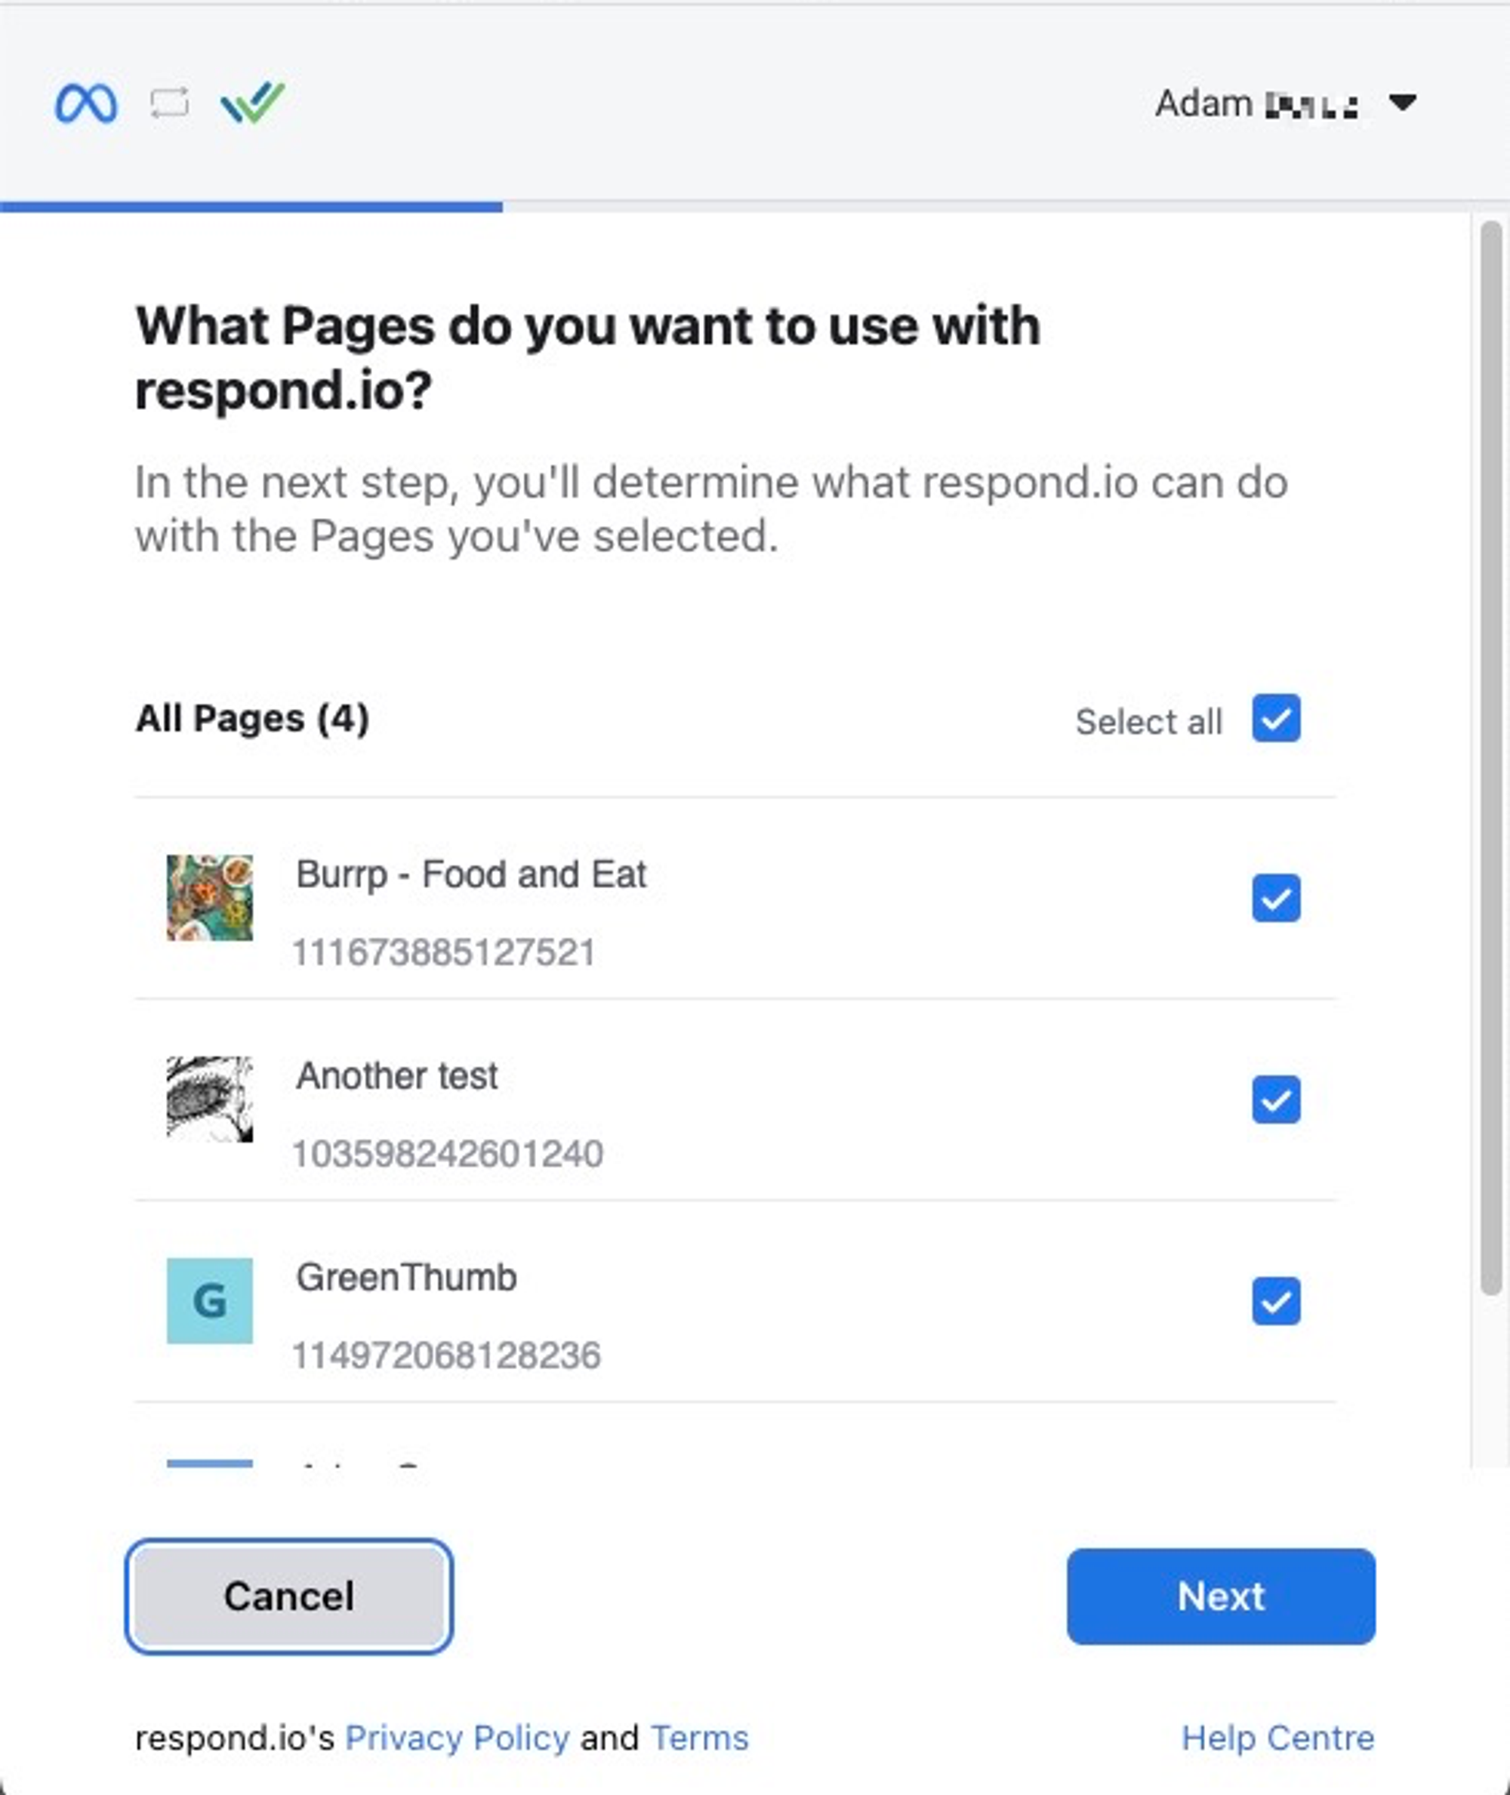The height and width of the screenshot is (1795, 1510).
Task: Click the respond.io double-checkmark logo
Action: tap(252, 103)
